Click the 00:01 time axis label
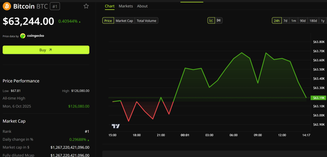 pyautogui.click(x=185, y=135)
